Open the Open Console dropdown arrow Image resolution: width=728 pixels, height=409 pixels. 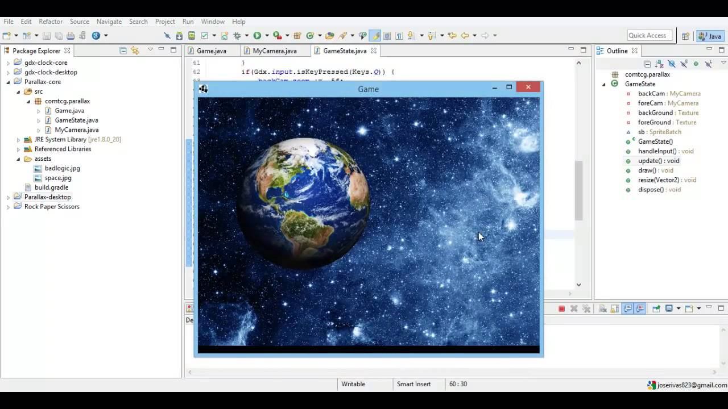click(698, 308)
